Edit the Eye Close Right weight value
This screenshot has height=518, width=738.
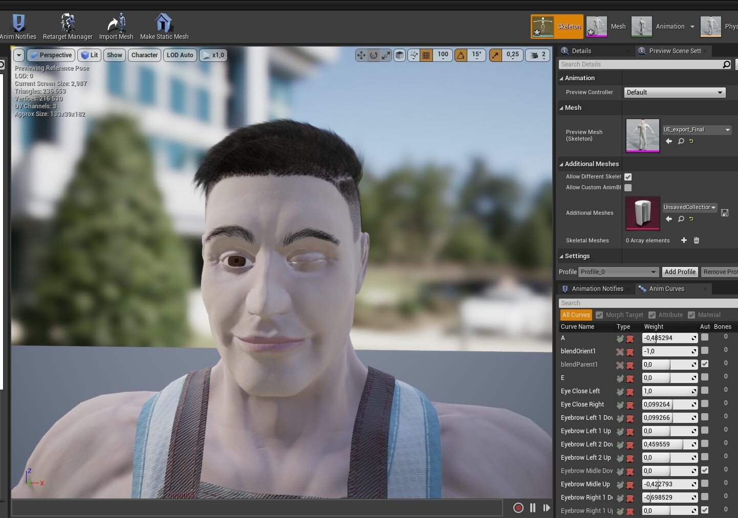point(667,404)
